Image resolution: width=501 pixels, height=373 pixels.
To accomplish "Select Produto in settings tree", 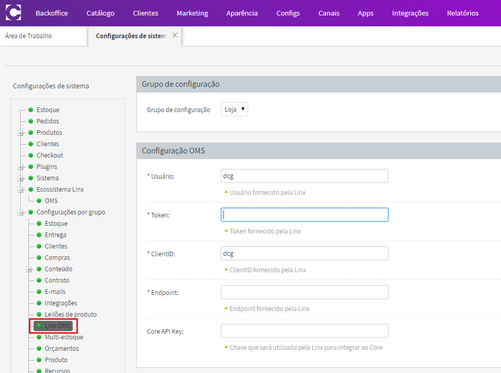I will pyautogui.click(x=56, y=360).
